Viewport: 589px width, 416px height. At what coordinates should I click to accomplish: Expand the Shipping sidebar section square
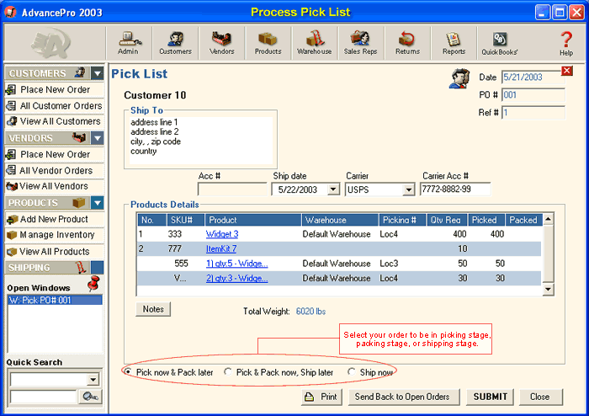coord(98,268)
